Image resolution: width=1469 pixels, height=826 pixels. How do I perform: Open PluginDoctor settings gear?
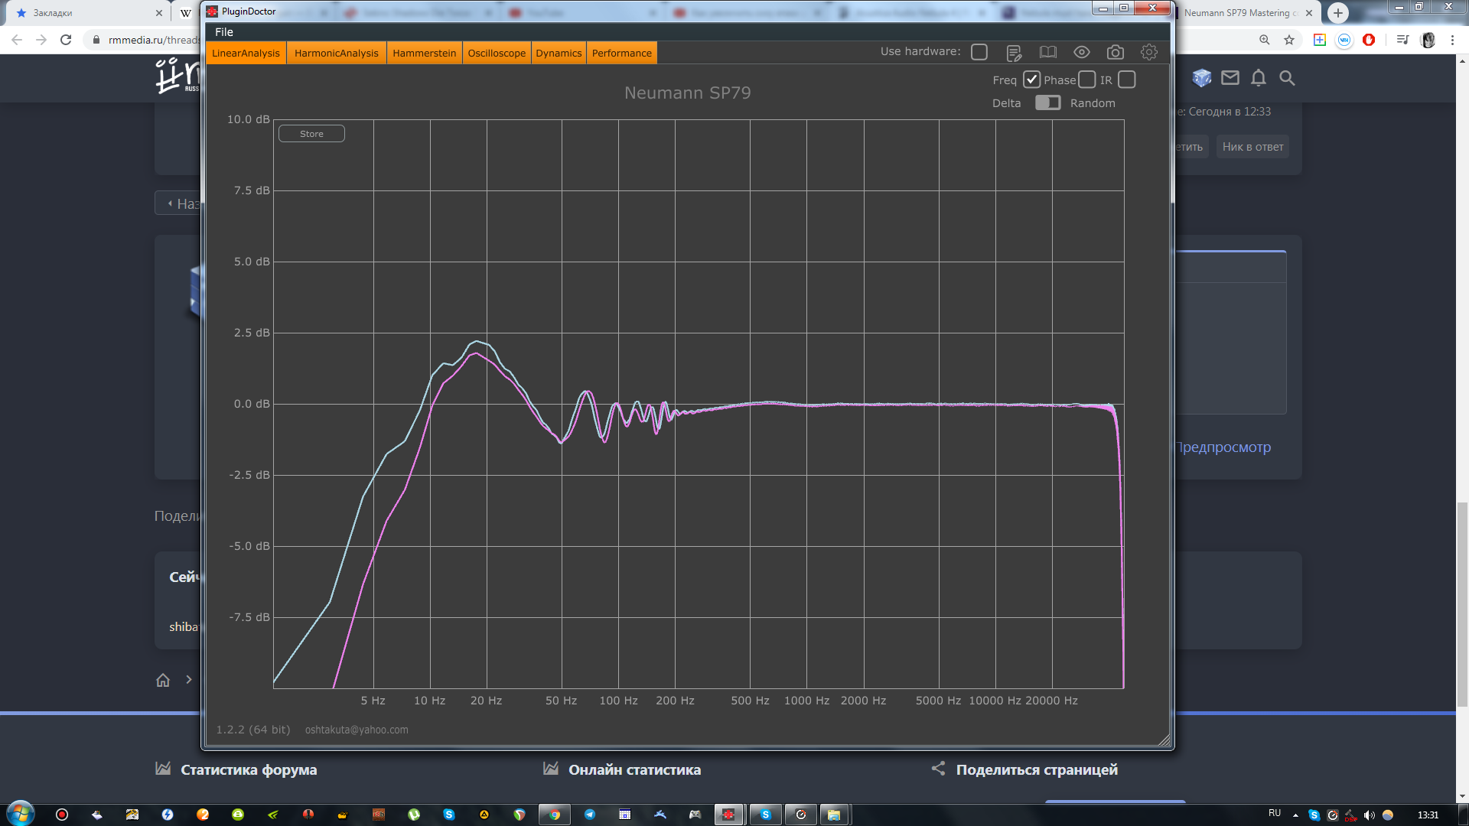click(1149, 52)
